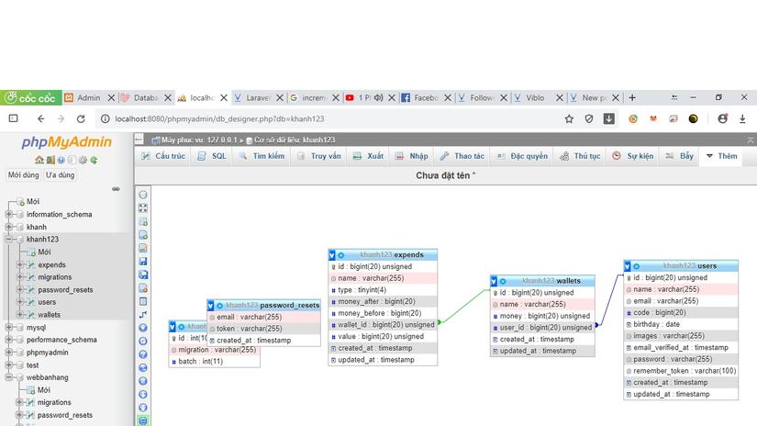This screenshot has width=757, height=426.
Task: Toggle Snap to grid designer icon
Action: click(143, 381)
